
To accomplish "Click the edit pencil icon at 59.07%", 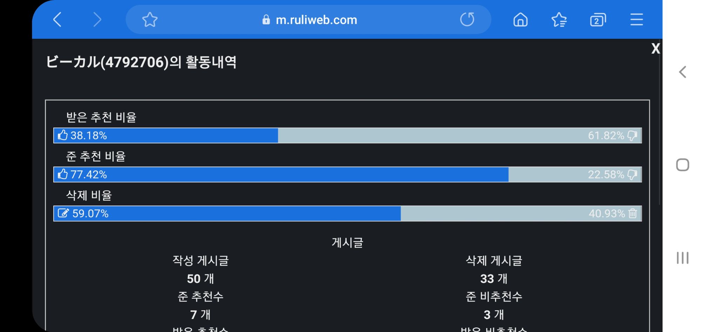I will coord(63,213).
